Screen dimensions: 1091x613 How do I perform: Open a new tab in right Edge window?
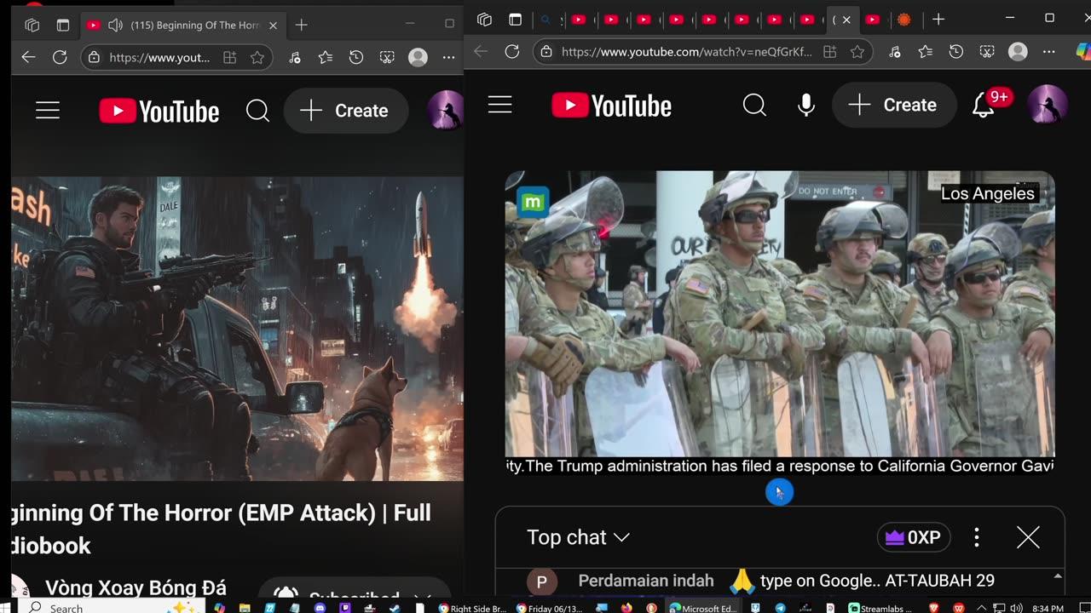click(938, 20)
